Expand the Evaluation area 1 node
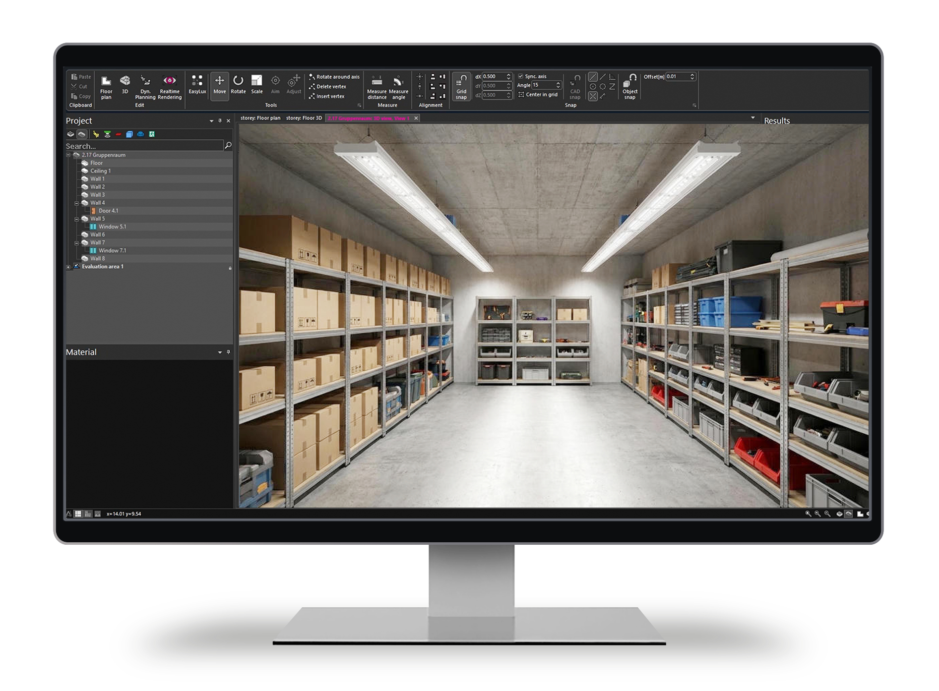939x691 pixels. click(68, 267)
